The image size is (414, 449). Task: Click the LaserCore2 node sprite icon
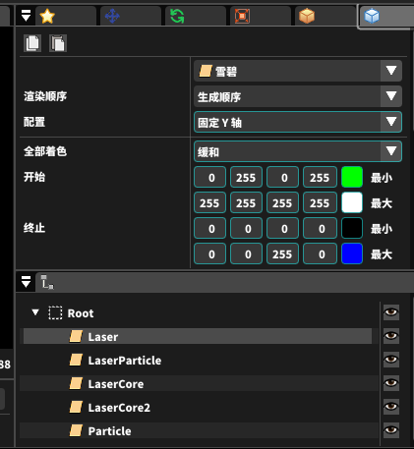76,407
